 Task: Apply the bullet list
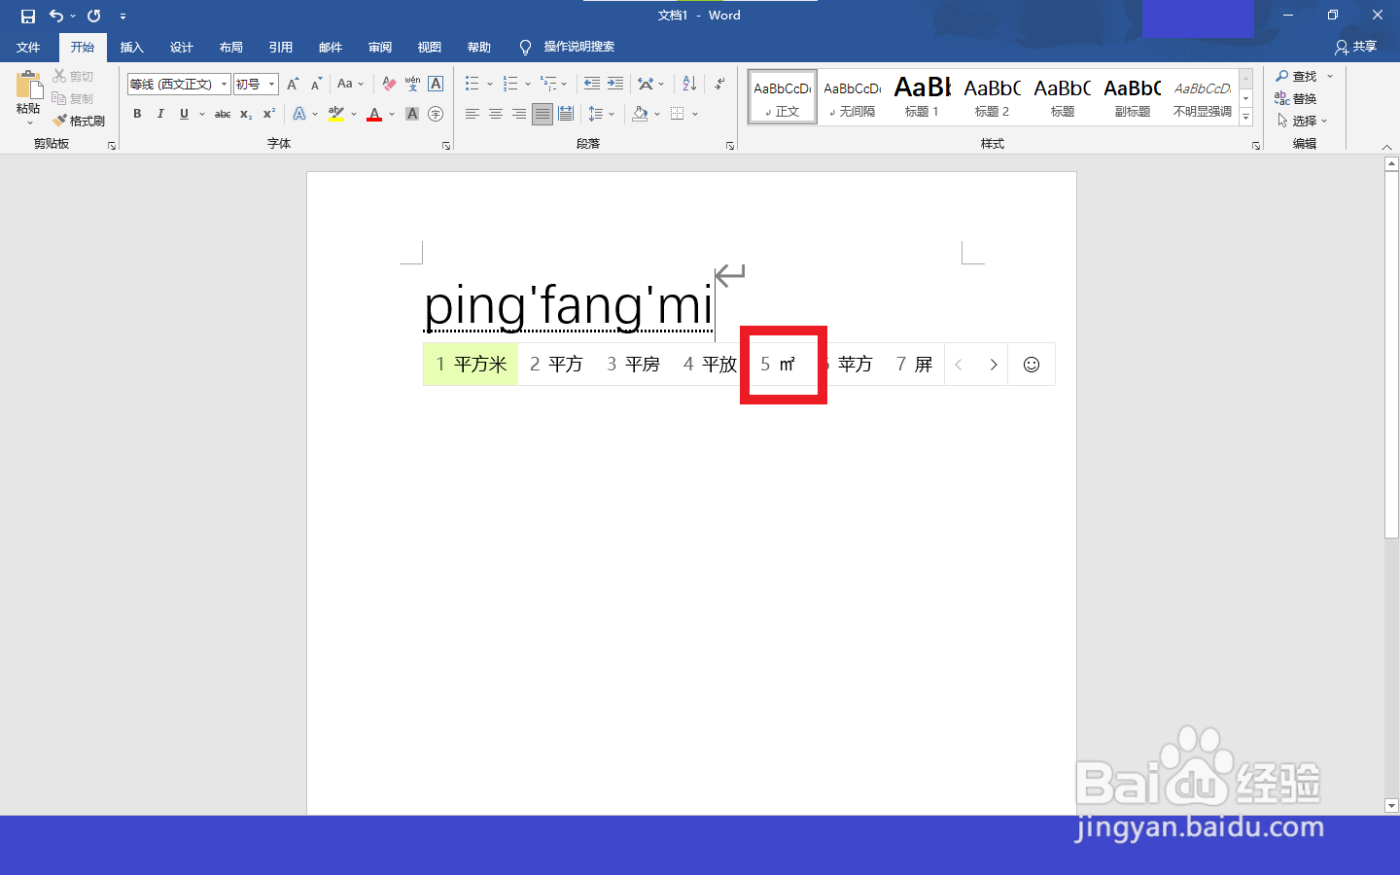(x=472, y=85)
